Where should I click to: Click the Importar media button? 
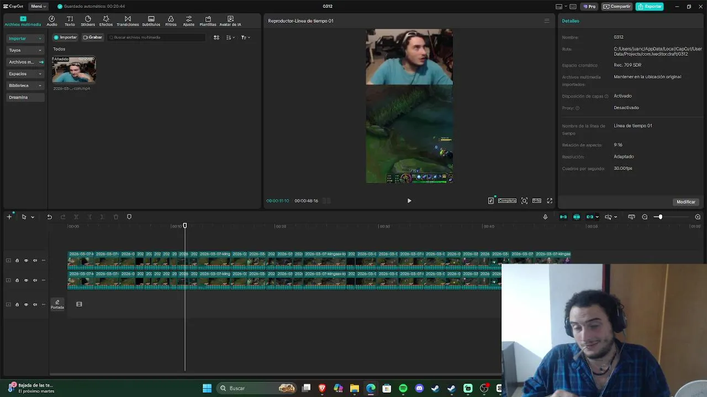click(65, 37)
